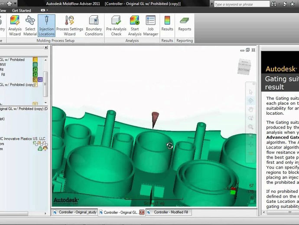Click the Select Material button

(30, 26)
